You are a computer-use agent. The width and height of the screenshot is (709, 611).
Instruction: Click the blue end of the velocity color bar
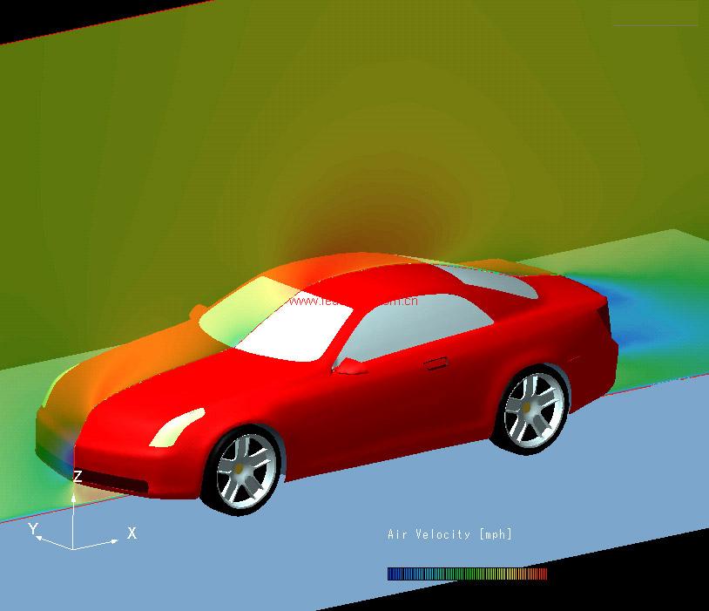(x=394, y=574)
